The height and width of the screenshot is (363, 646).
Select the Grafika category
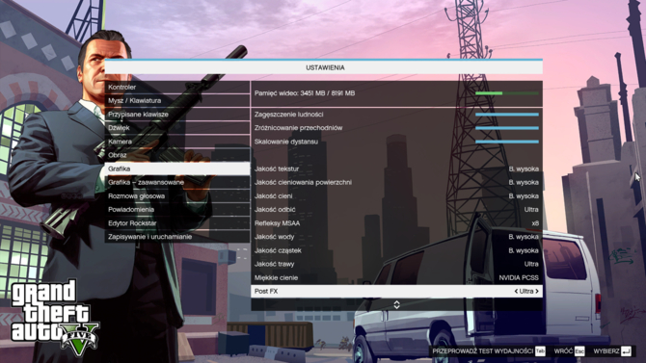tap(177, 169)
